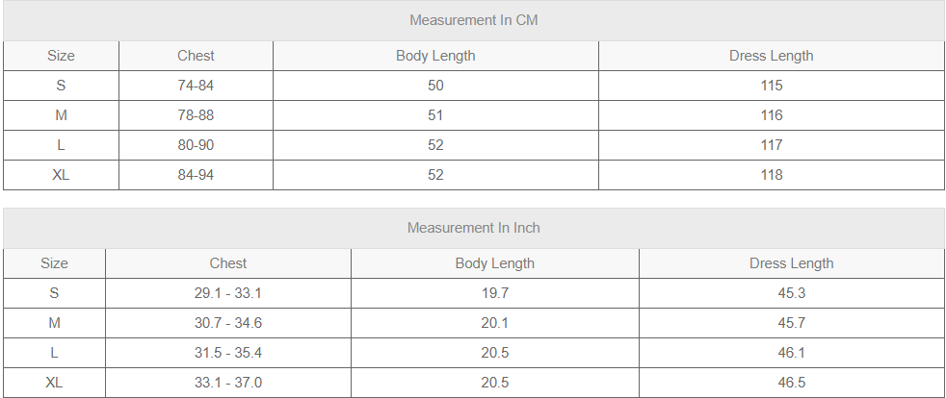946x398 pixels.
Task: Click the 78-88 chest value
Action: click(196, 115)
